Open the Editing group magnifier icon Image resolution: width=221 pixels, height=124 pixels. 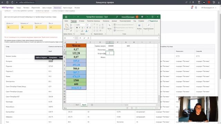(x=148, y=25)
